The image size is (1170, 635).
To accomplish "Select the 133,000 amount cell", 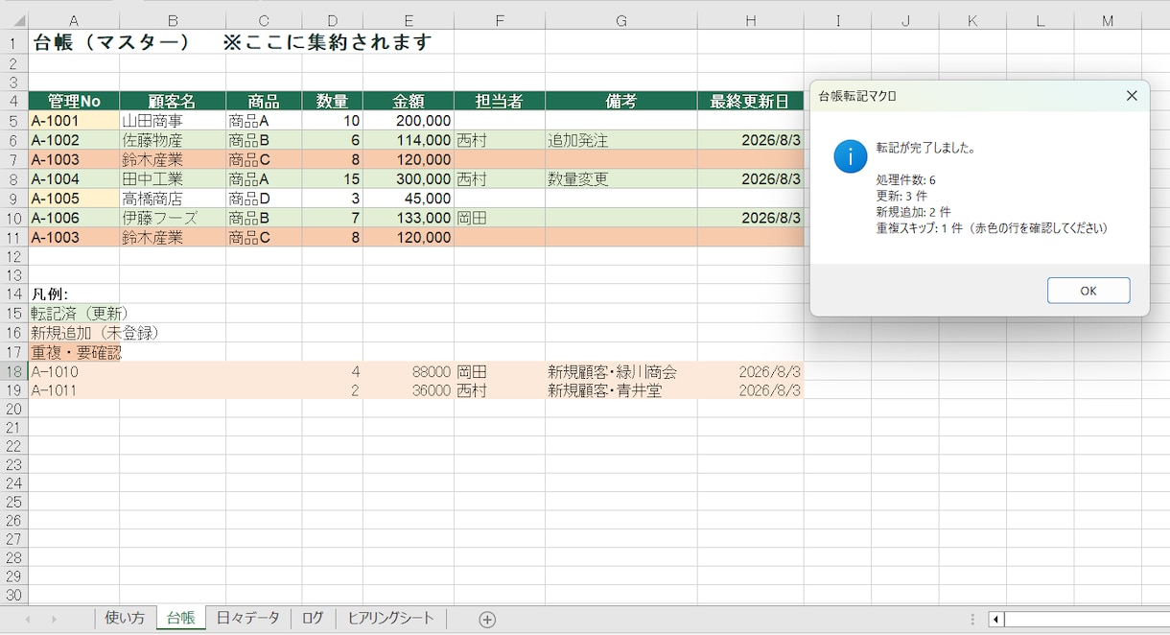I will pos(409,218).
